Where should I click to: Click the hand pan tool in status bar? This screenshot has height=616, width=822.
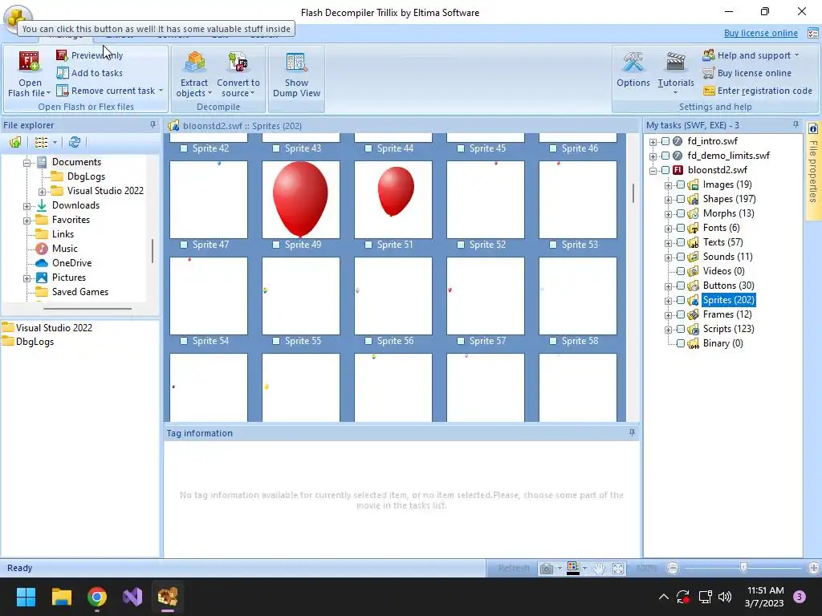pyautogui.click(x=599, y=569)
